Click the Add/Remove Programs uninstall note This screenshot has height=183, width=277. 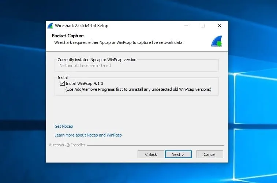coord(138,89)
